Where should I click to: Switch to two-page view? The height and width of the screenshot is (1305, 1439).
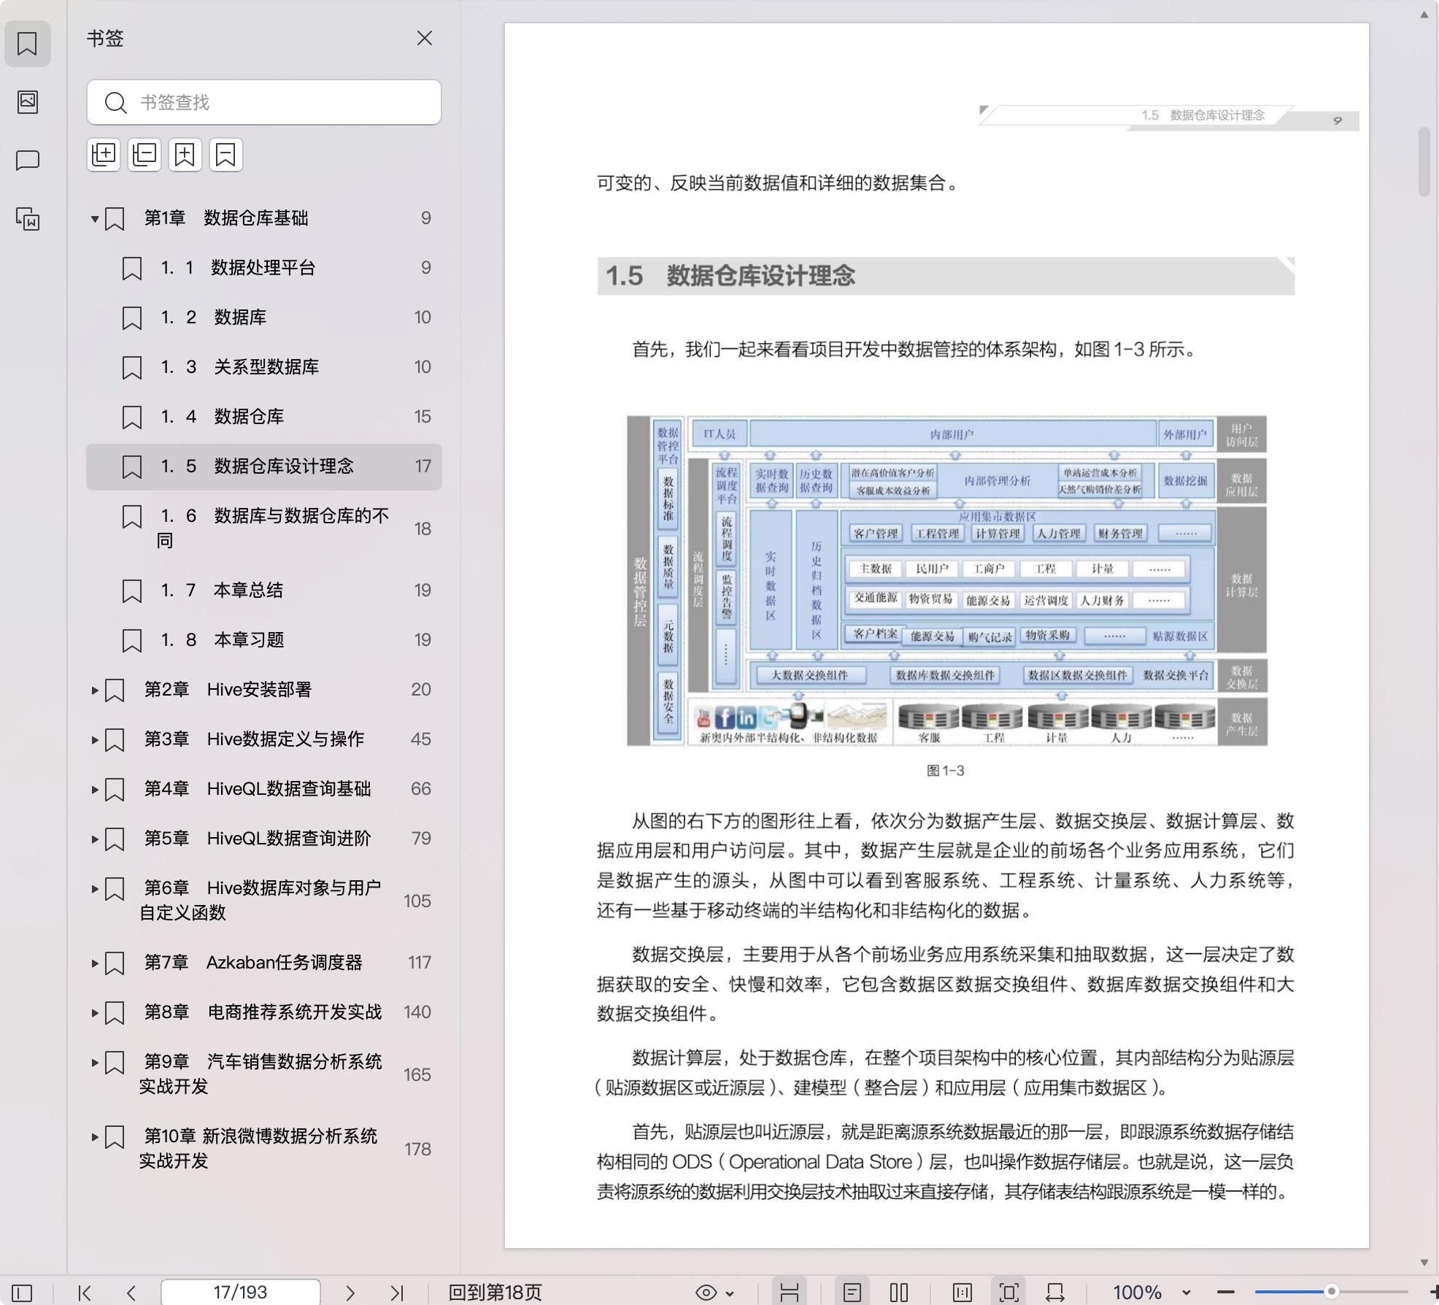pos(899,1293)
